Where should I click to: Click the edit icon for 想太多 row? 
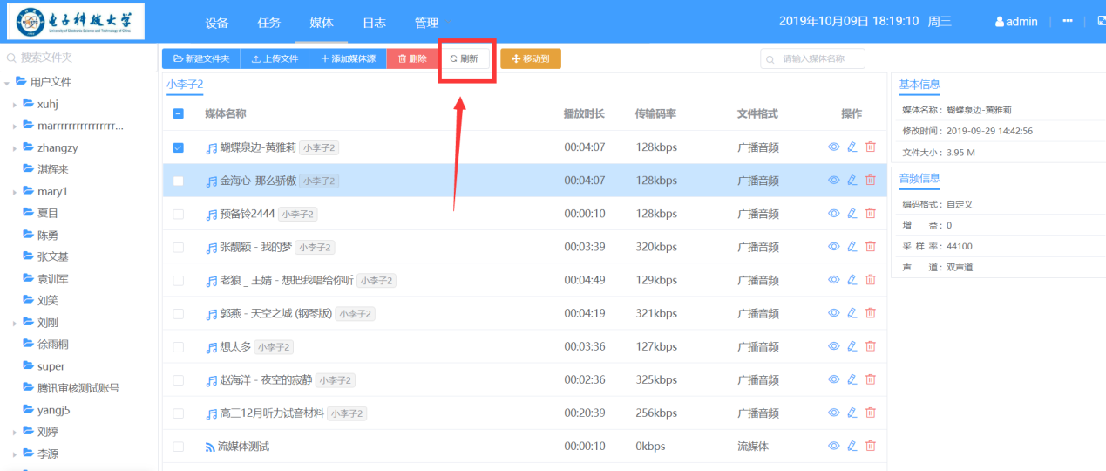click(852, 346)
